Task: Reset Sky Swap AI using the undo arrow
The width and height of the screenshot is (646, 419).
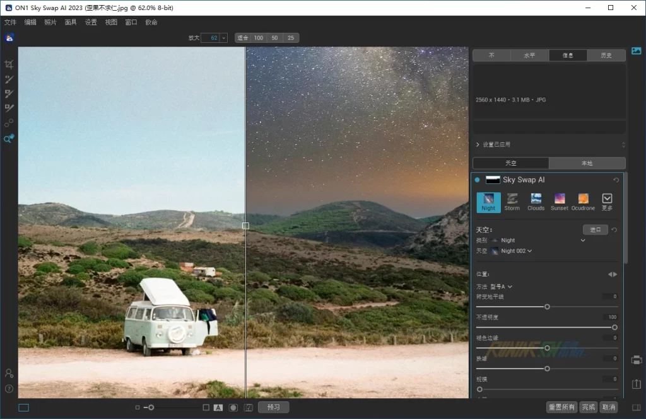Action: pyautogui.click(x=616, y=180)
